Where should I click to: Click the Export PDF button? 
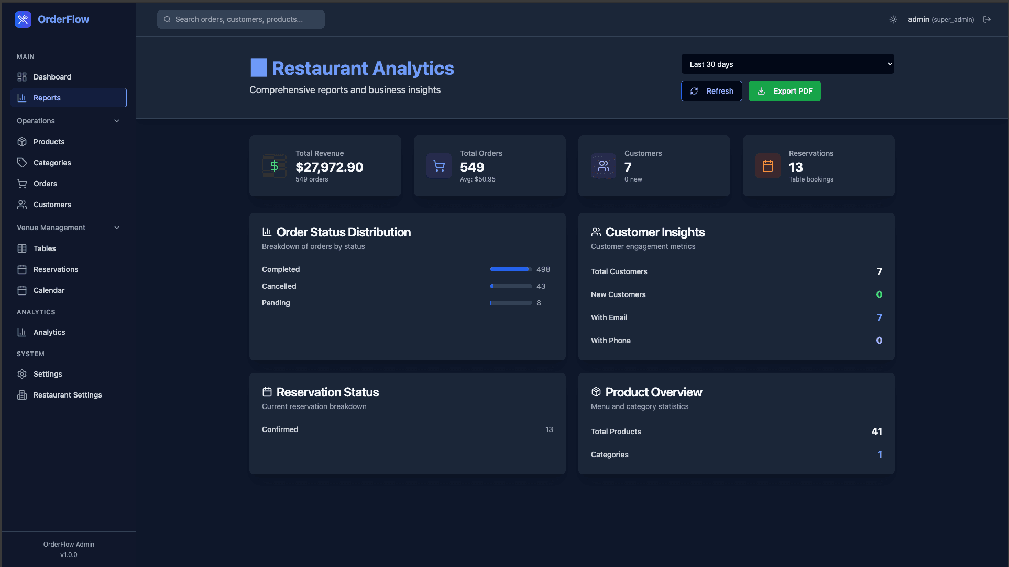(x=784, y=90)
